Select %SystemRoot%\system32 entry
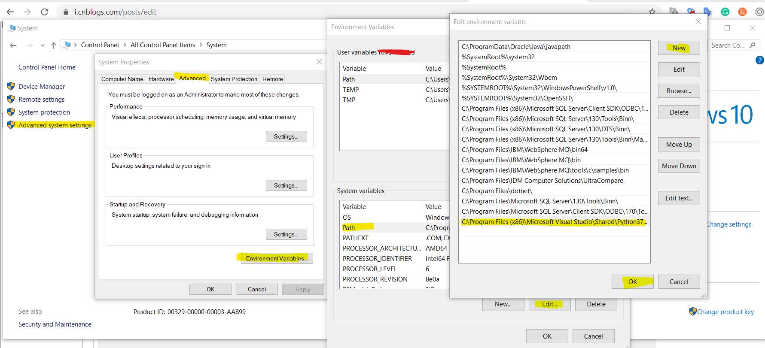The height and width of the screenshot is (348, 765). (x=554, y=57)
